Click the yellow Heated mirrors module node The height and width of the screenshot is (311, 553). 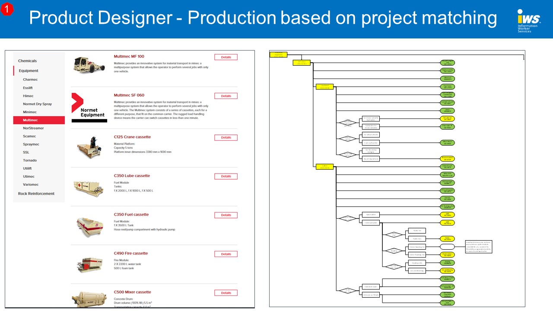tap(447, 255)
